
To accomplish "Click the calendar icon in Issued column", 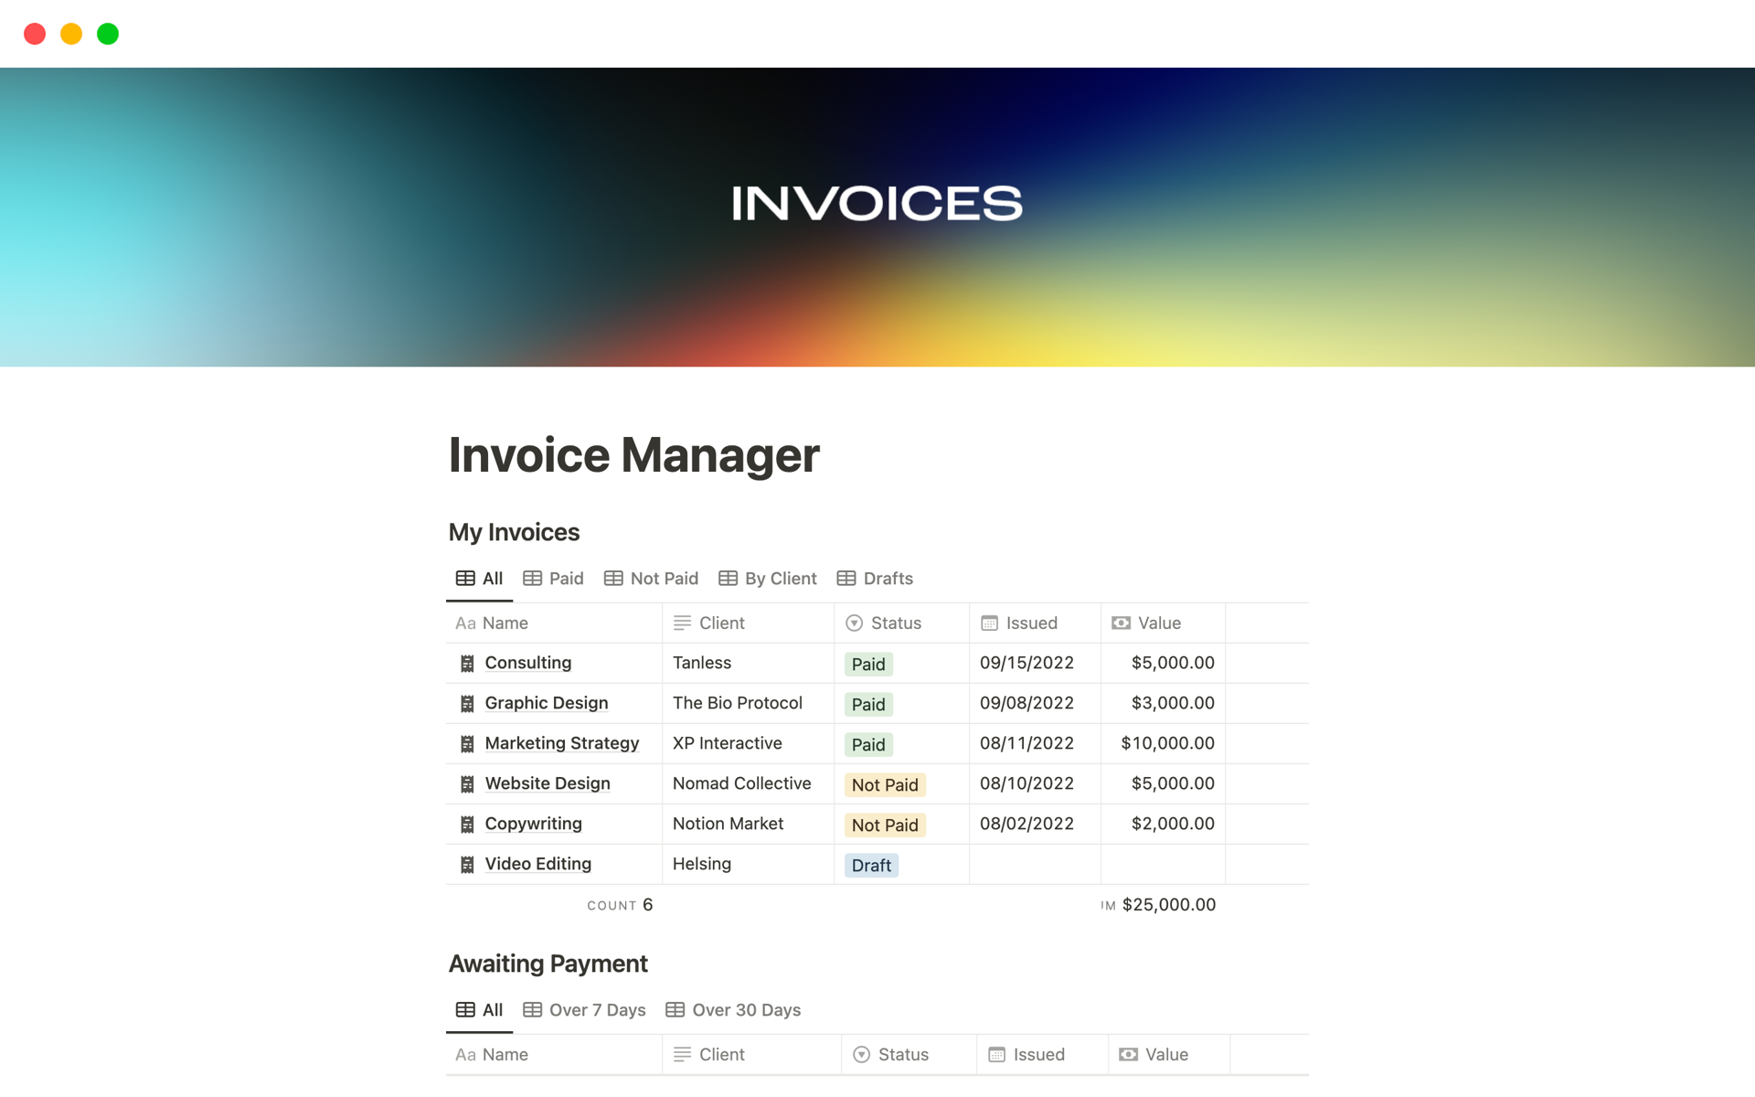I will click(x=991, y=622).
